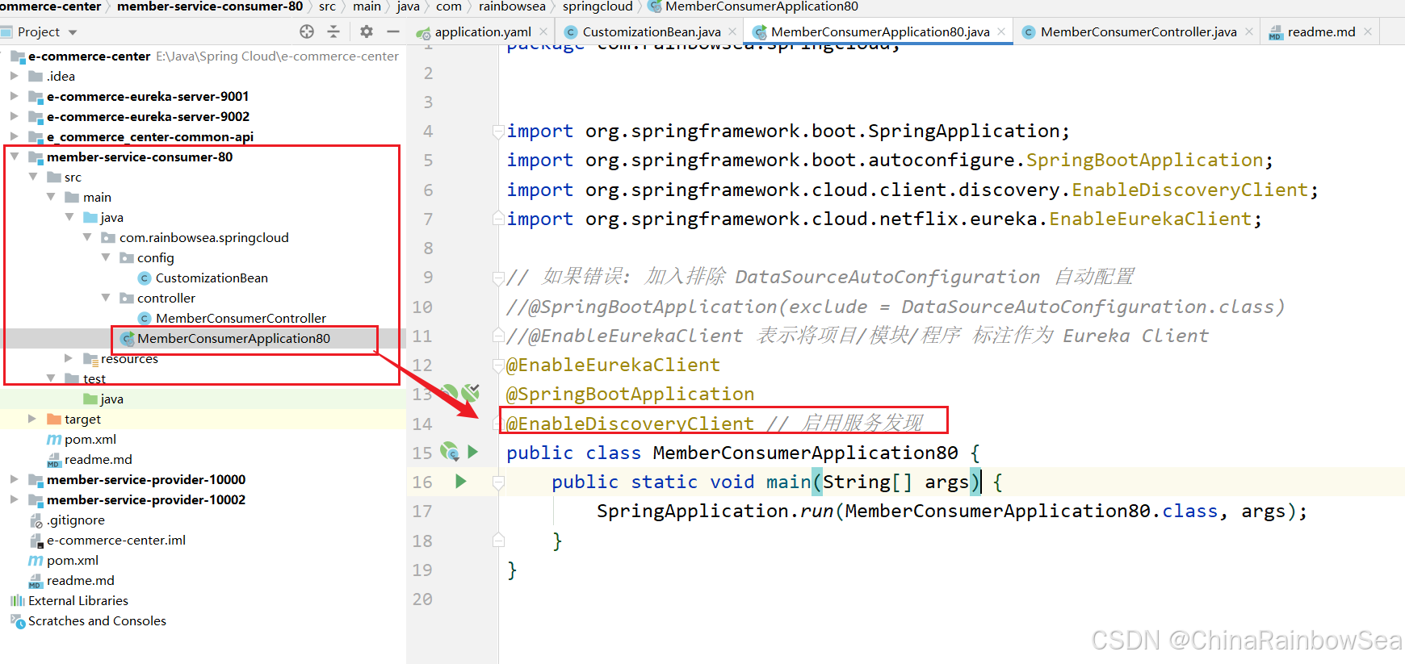Select readme.md under member-service-consumer-80
This screenshot has width=1405, height=664.
tap(98, 459)
